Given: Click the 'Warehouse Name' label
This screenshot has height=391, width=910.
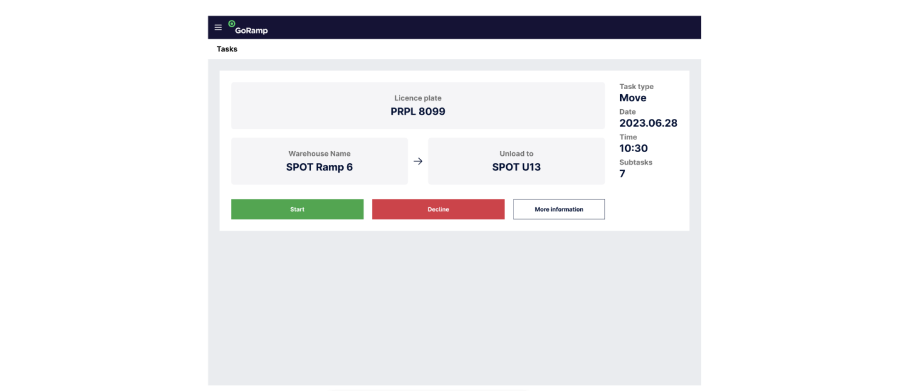Looking at the screenshot, I should click(x=319, y=154).
